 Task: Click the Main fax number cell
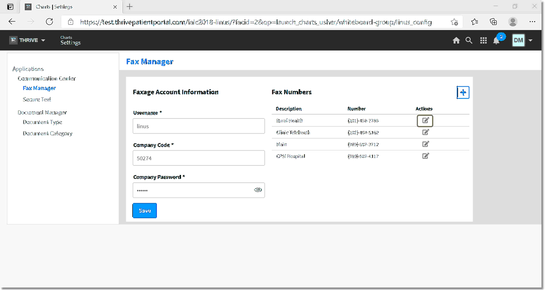[x=363, y=144]
